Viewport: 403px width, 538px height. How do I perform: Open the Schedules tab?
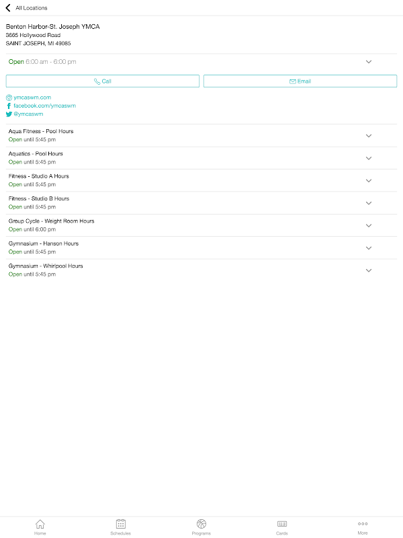[121, 527]
